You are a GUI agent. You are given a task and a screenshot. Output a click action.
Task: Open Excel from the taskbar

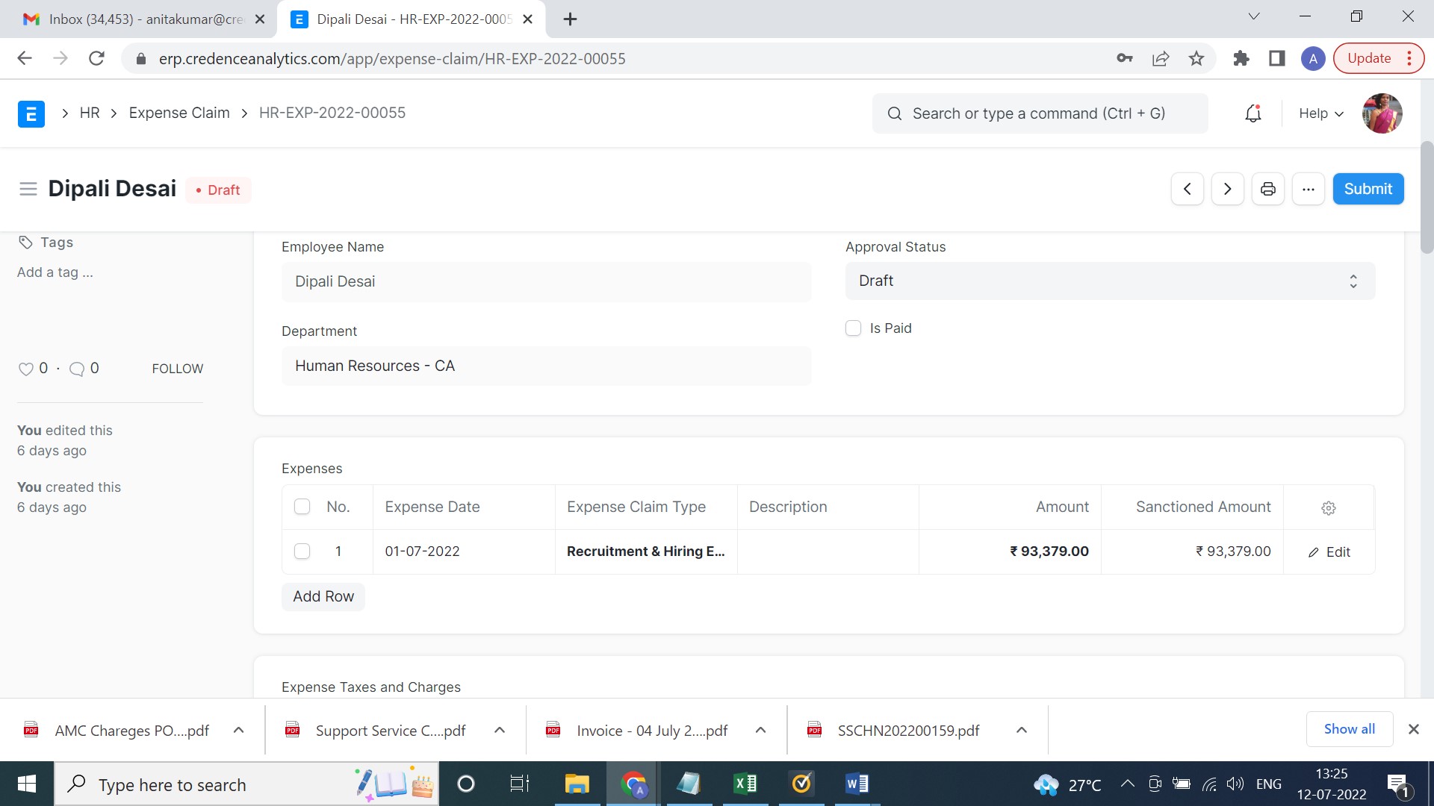(x=745, y=784)
